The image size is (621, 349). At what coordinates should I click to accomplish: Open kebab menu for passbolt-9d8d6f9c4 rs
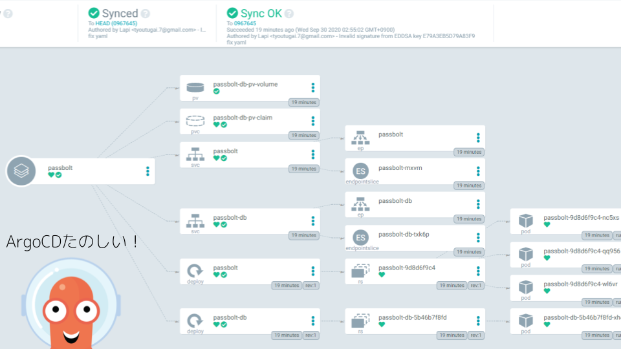478,271
